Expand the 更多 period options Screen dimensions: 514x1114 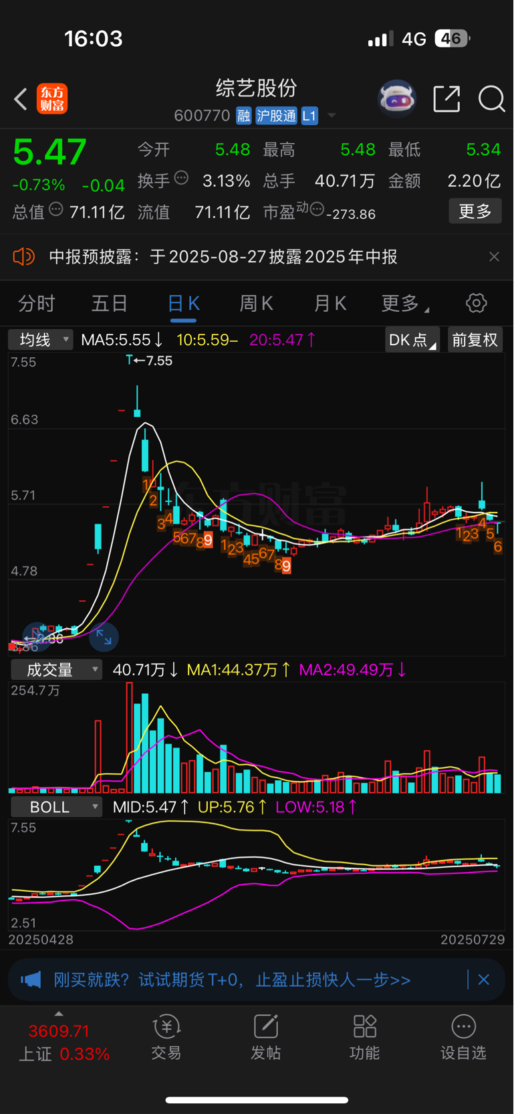(404, 304)
